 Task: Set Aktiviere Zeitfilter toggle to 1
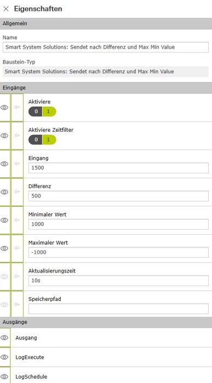49,140
